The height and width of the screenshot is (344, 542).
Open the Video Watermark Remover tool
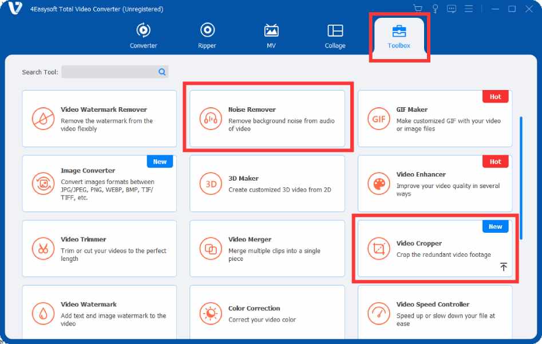coord(100,119)
